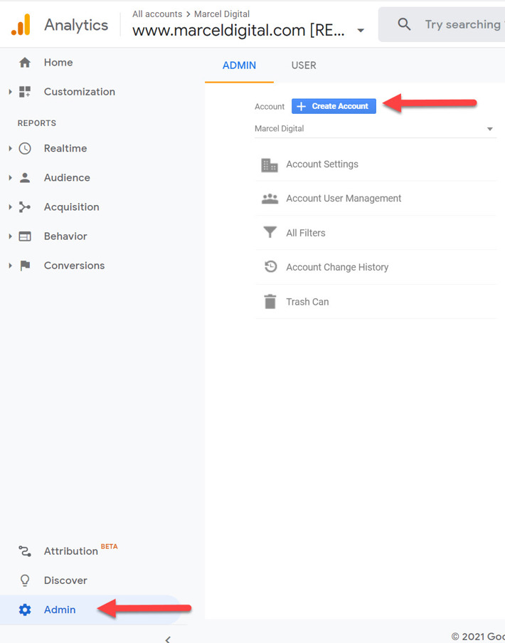
Task: Select the All Filters funnel icon
Action: [x=270, y=233]
